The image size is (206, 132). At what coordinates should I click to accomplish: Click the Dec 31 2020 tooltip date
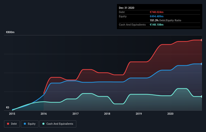126,8
